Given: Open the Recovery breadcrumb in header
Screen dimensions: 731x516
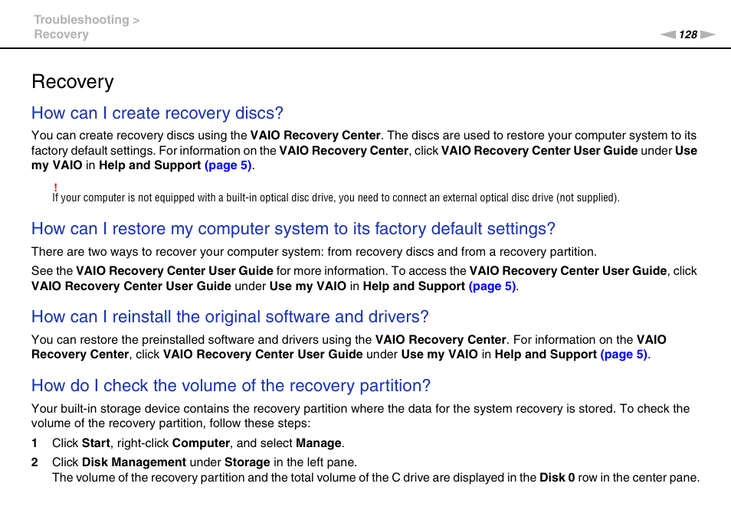Looking at the screenshot, I should [x=61, y=34].
